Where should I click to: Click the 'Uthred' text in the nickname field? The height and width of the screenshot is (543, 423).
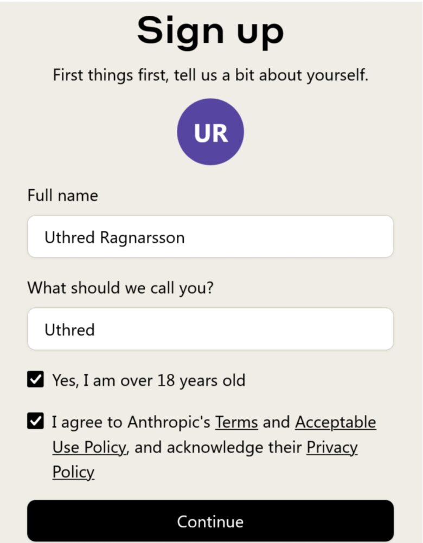click(69, 330)
